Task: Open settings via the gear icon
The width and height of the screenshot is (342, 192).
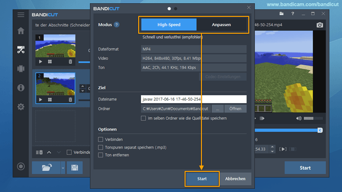Action: pyautogui.click(x=21, y=107)
